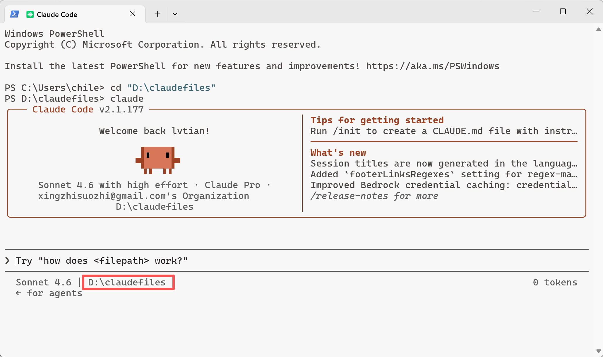Close the terminal window
Image resolution: width=603 pixels, height=357 pixels.
[x=590, y=11]
